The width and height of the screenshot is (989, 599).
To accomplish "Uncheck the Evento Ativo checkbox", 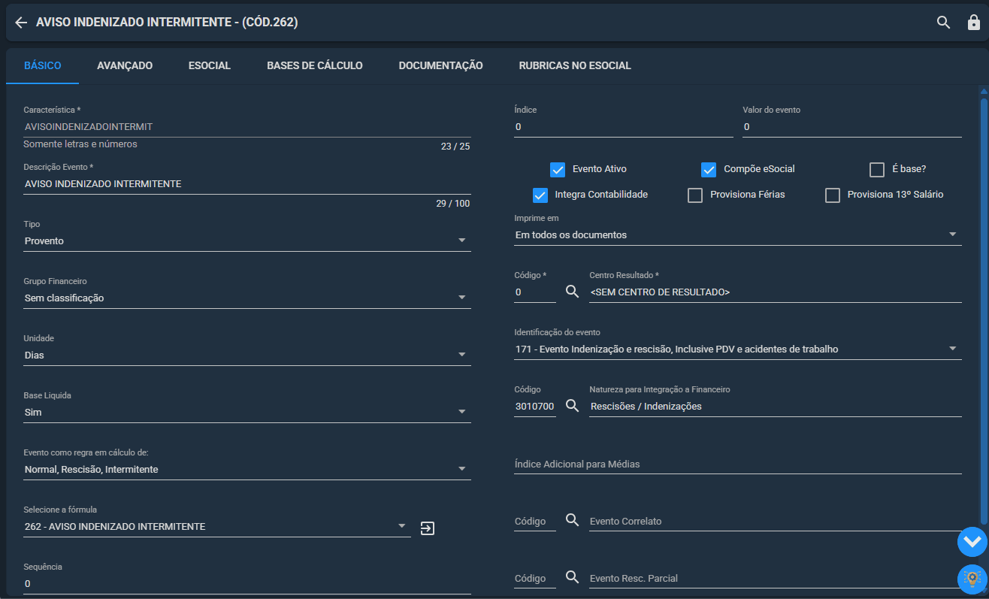I will tap(558, 169).
